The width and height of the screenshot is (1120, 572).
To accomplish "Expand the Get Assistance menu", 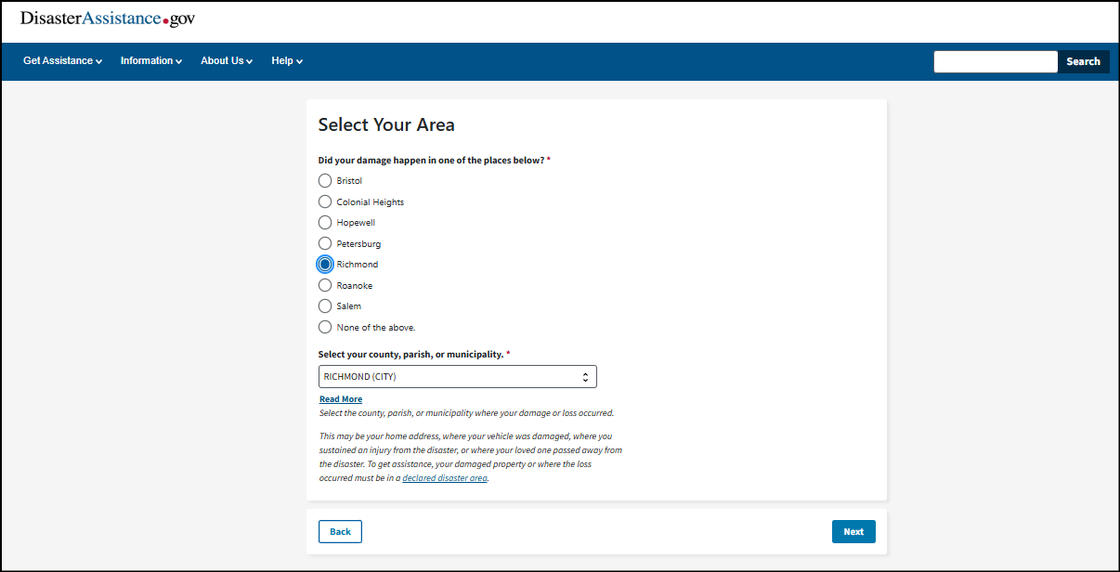I will click(x=62, y=61).
